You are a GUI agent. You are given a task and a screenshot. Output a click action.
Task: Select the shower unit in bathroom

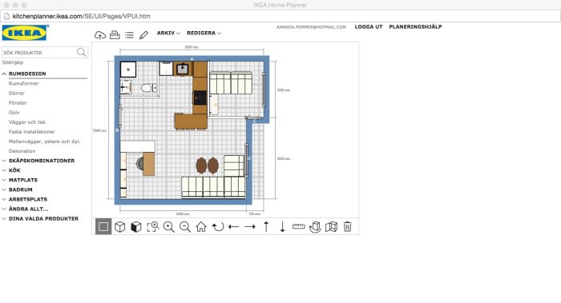coord(128,70)
